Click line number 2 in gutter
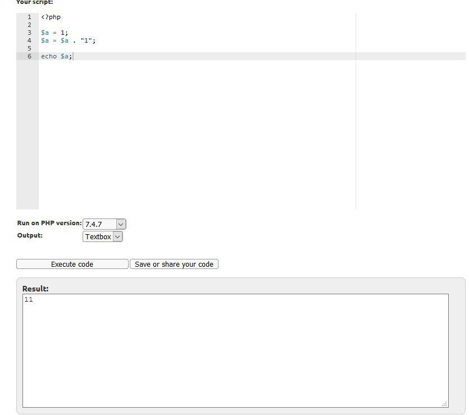The height and width of the screenshot is (415, 469). [29, 25]
